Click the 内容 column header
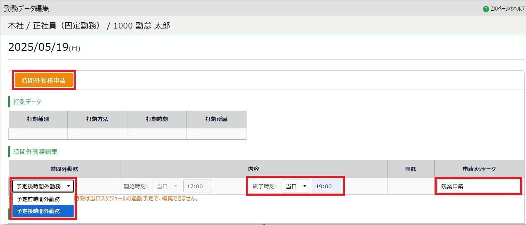Screen dimensions: 526x225 pyautogui.click(x=253, y=169)
